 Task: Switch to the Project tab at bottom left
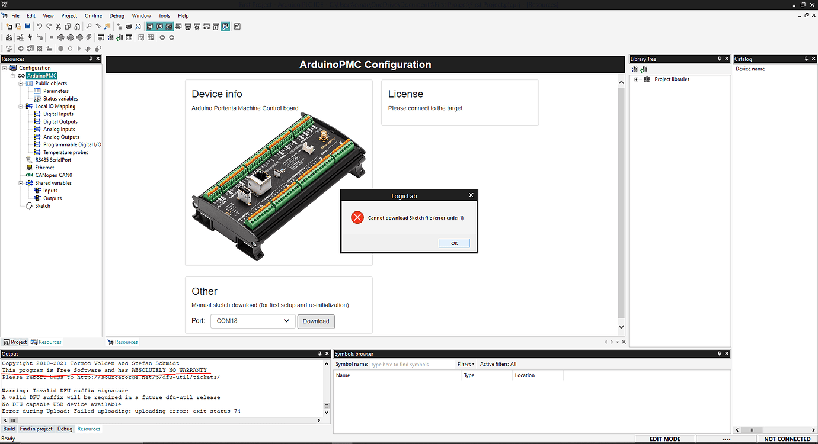point(15,342)
